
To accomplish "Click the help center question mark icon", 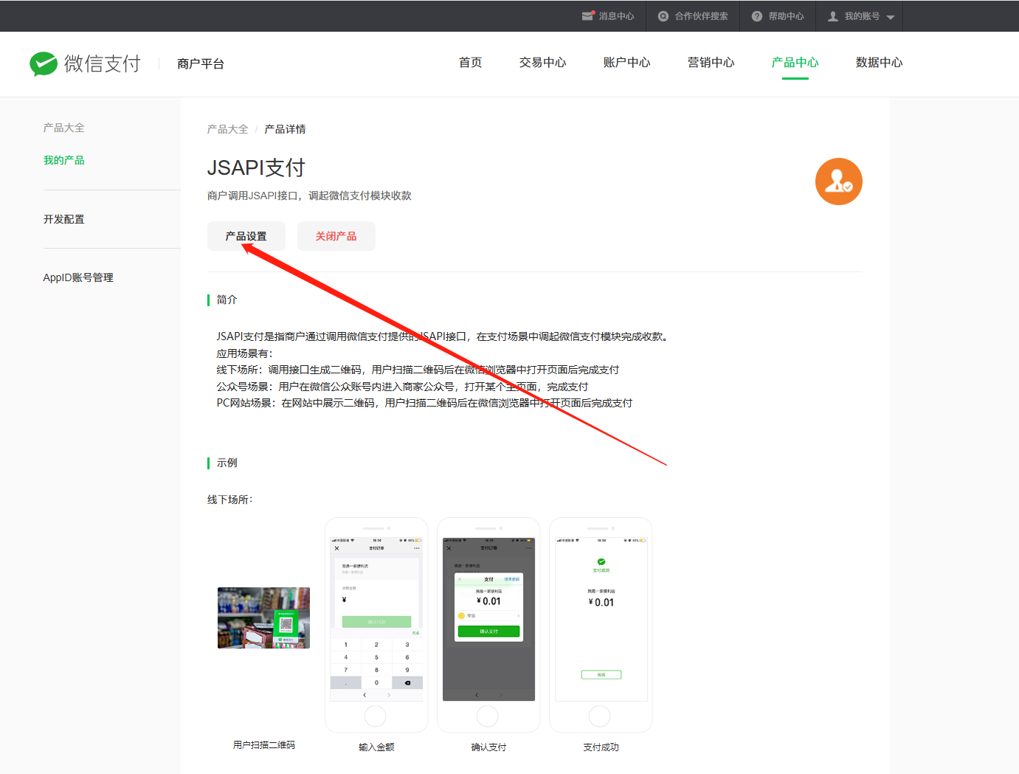I will pyautogui.click(x=757, y=16).
